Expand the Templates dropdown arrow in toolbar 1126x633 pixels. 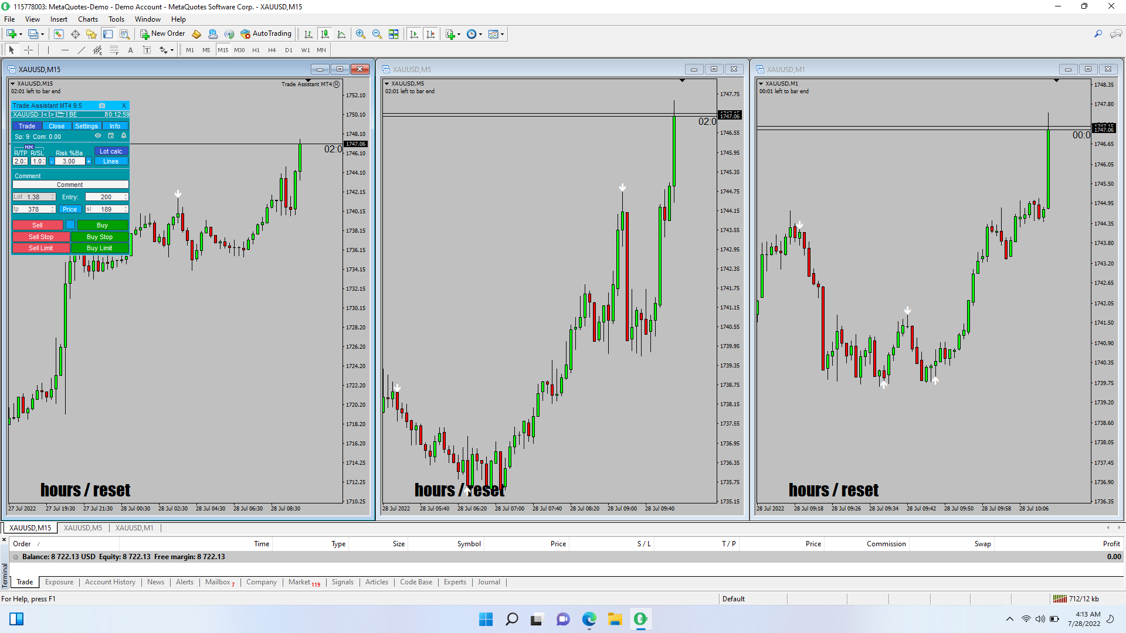503,34
